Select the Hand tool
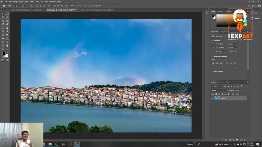 (x=7, y=45)
